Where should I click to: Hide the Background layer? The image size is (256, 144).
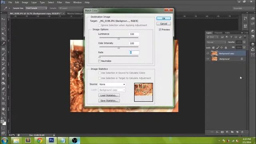(208, 59)
